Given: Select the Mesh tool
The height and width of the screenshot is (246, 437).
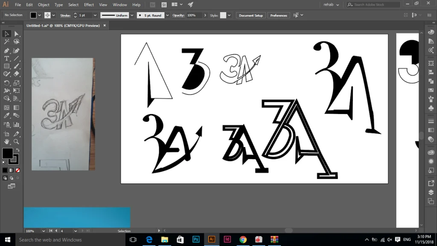Looking at the screenshot, I should coord(6,108).
